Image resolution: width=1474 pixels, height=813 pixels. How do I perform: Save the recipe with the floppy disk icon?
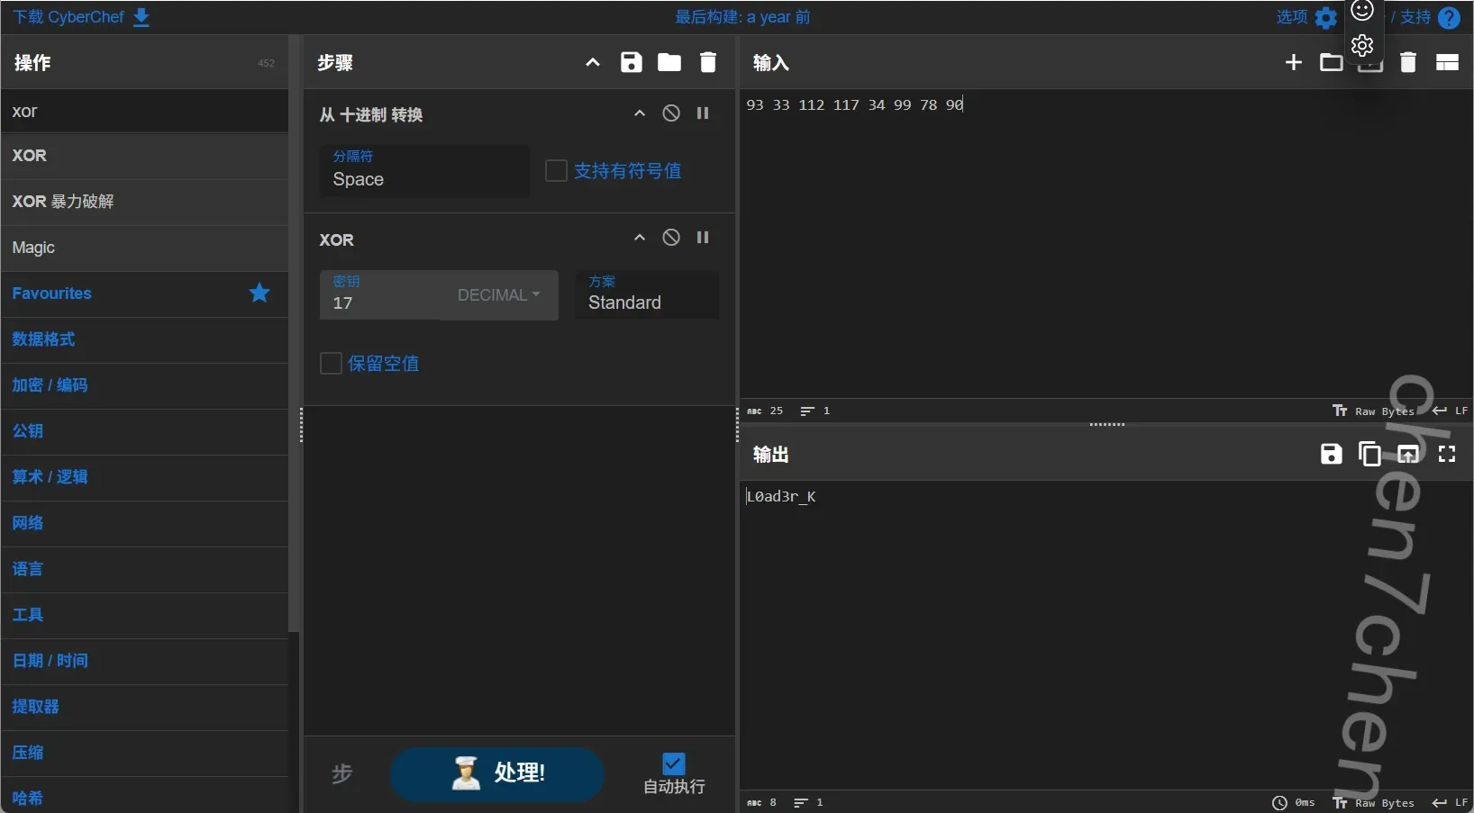coord(632,62)
